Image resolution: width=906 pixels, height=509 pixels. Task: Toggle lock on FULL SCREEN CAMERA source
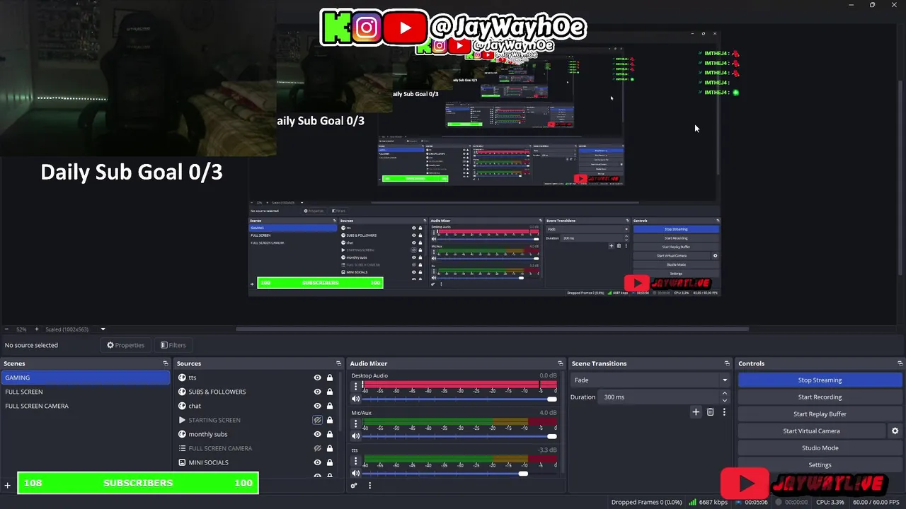[x=329, y=448]
